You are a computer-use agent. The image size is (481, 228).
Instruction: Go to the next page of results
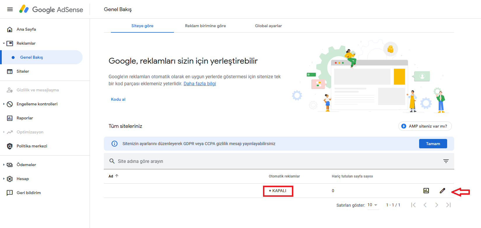point(437,205)
